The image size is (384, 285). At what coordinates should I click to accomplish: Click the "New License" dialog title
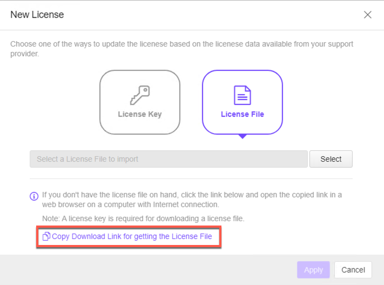click(37, 15)
